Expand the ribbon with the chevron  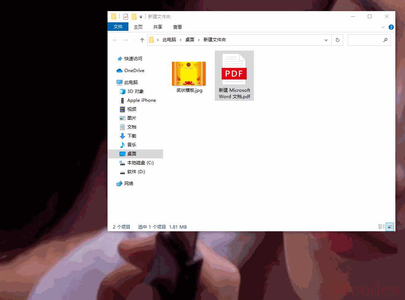[x=383, y=27]
